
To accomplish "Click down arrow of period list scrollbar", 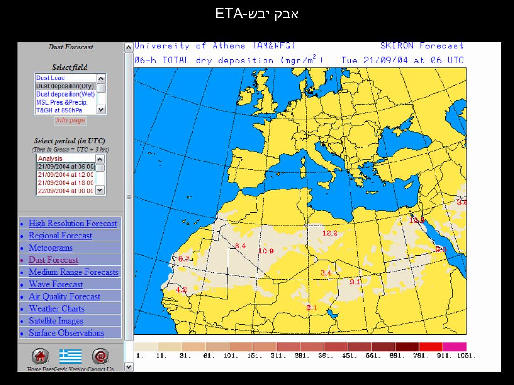I will [x=100, y=190].
